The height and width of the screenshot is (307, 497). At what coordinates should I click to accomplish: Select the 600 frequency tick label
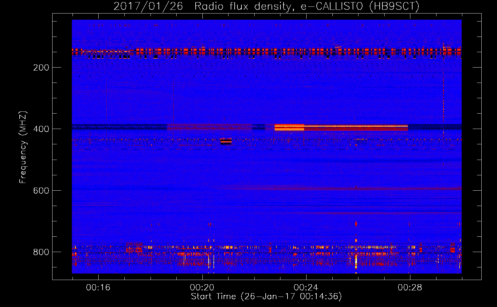coord(41,191)
